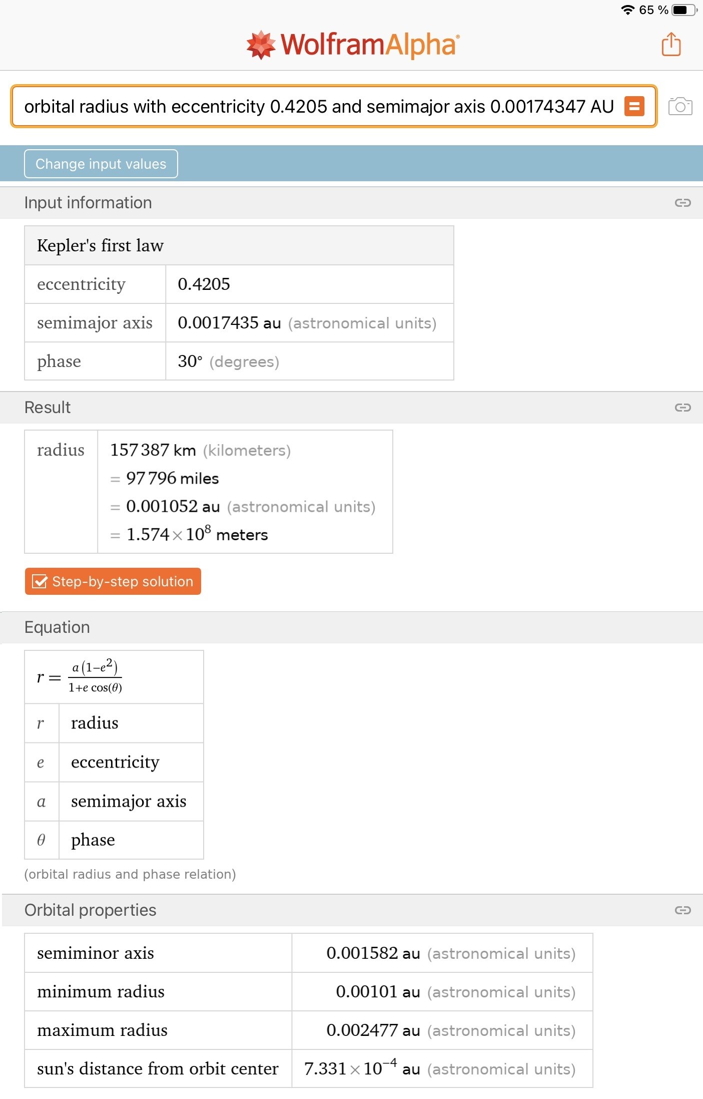Tap the Wi-Fi status icon
The height and width of the screenshot is (1099, 703).
pos(627,10)
